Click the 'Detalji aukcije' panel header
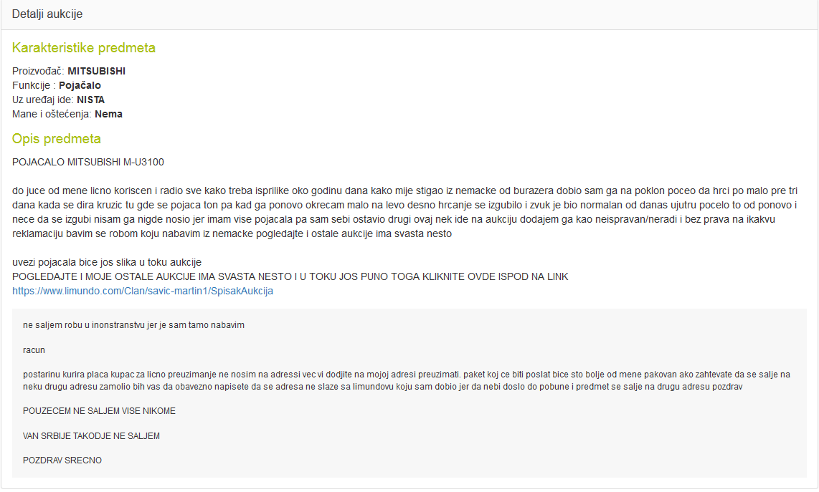Image resolution: width=819 pixels, height=492 pixels. 409,14
